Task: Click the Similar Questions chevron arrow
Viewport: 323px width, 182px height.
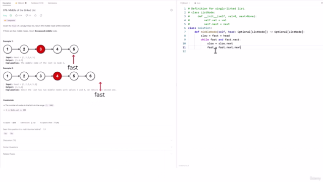Action: click(172, 147)
